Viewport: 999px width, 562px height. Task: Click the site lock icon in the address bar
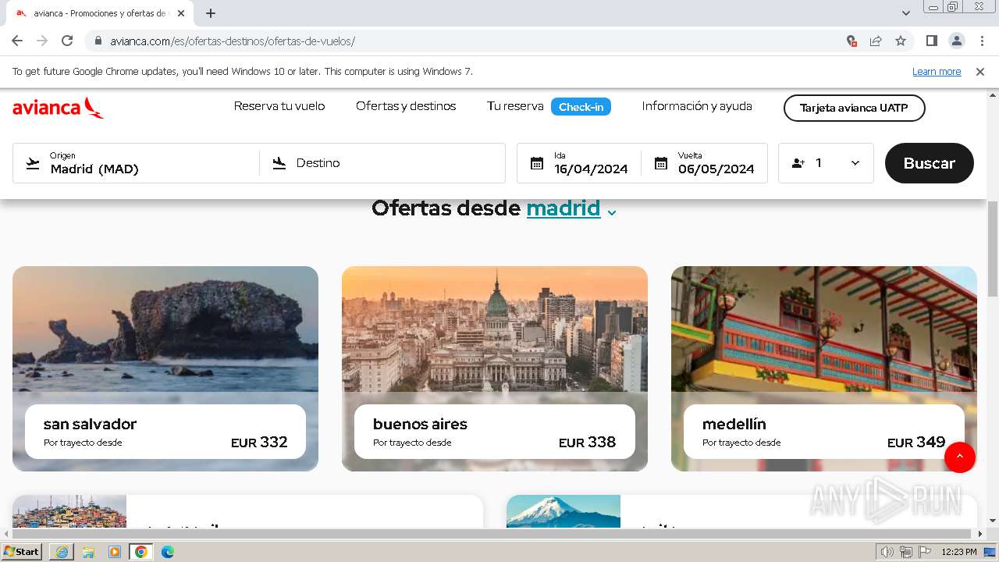98,41
